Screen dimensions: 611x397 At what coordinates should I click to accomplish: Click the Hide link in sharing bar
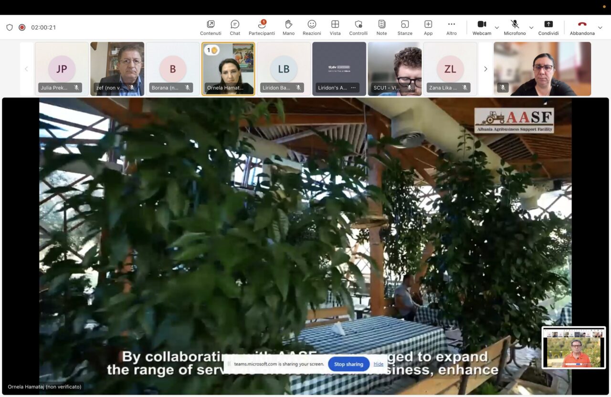point(379,364)
